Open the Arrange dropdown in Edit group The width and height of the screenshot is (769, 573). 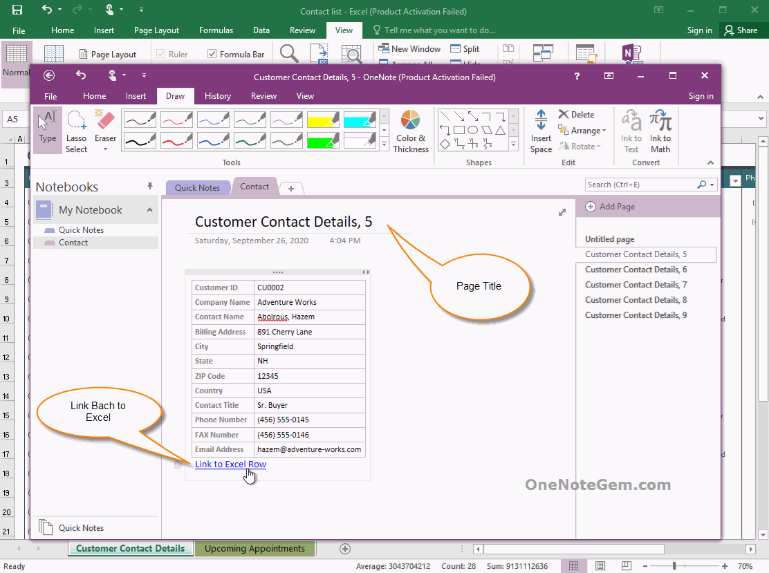click(x=583, y=130)
